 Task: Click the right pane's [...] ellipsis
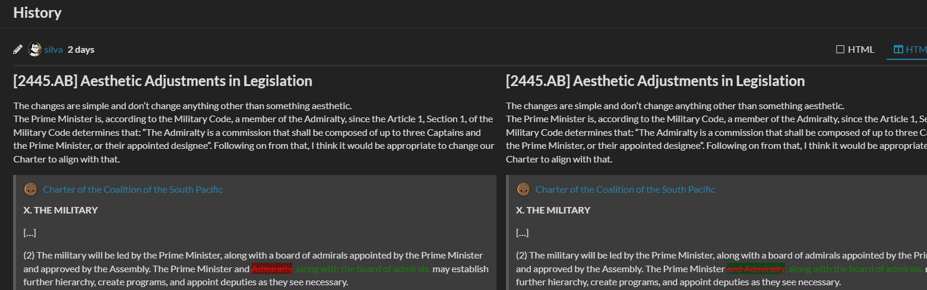pyautogui.click(x=523, y=232)
